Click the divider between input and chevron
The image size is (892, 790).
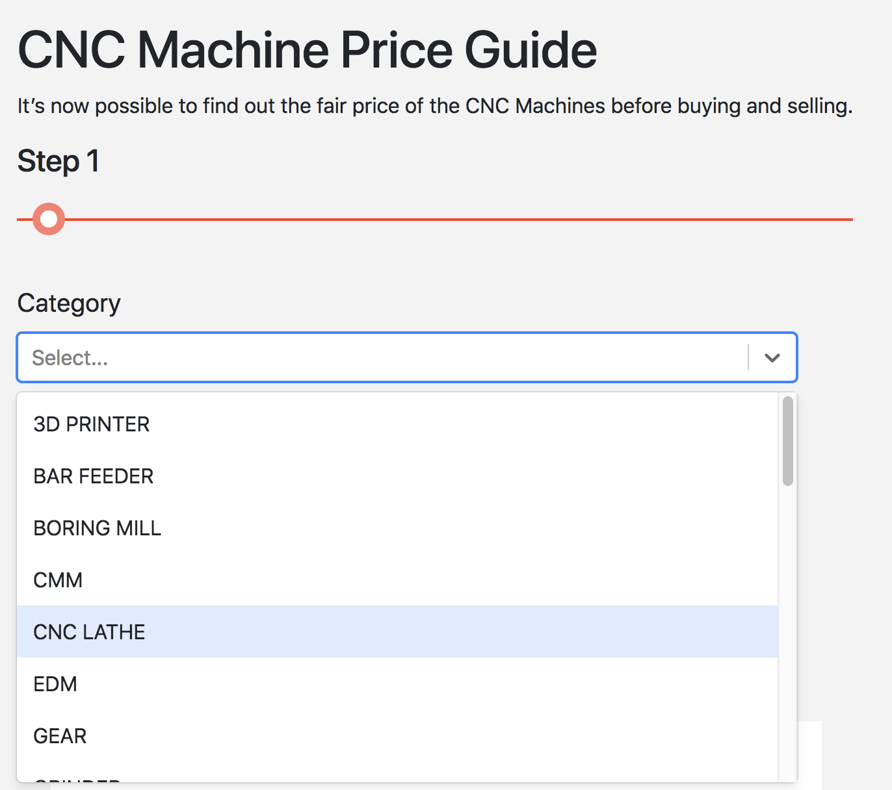click(x=748, y=357)
